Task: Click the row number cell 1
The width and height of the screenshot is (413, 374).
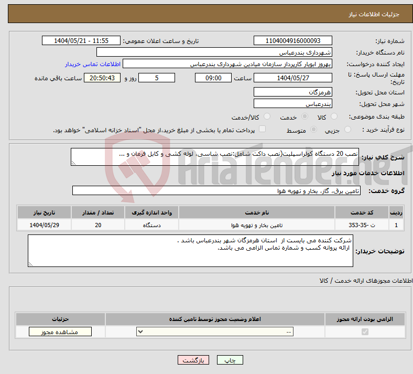Action: 396,225
